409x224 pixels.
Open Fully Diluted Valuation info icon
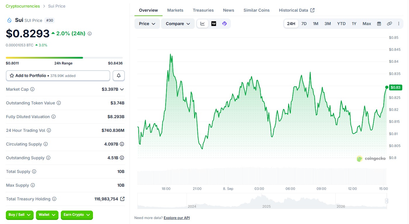tap(54, 117)
